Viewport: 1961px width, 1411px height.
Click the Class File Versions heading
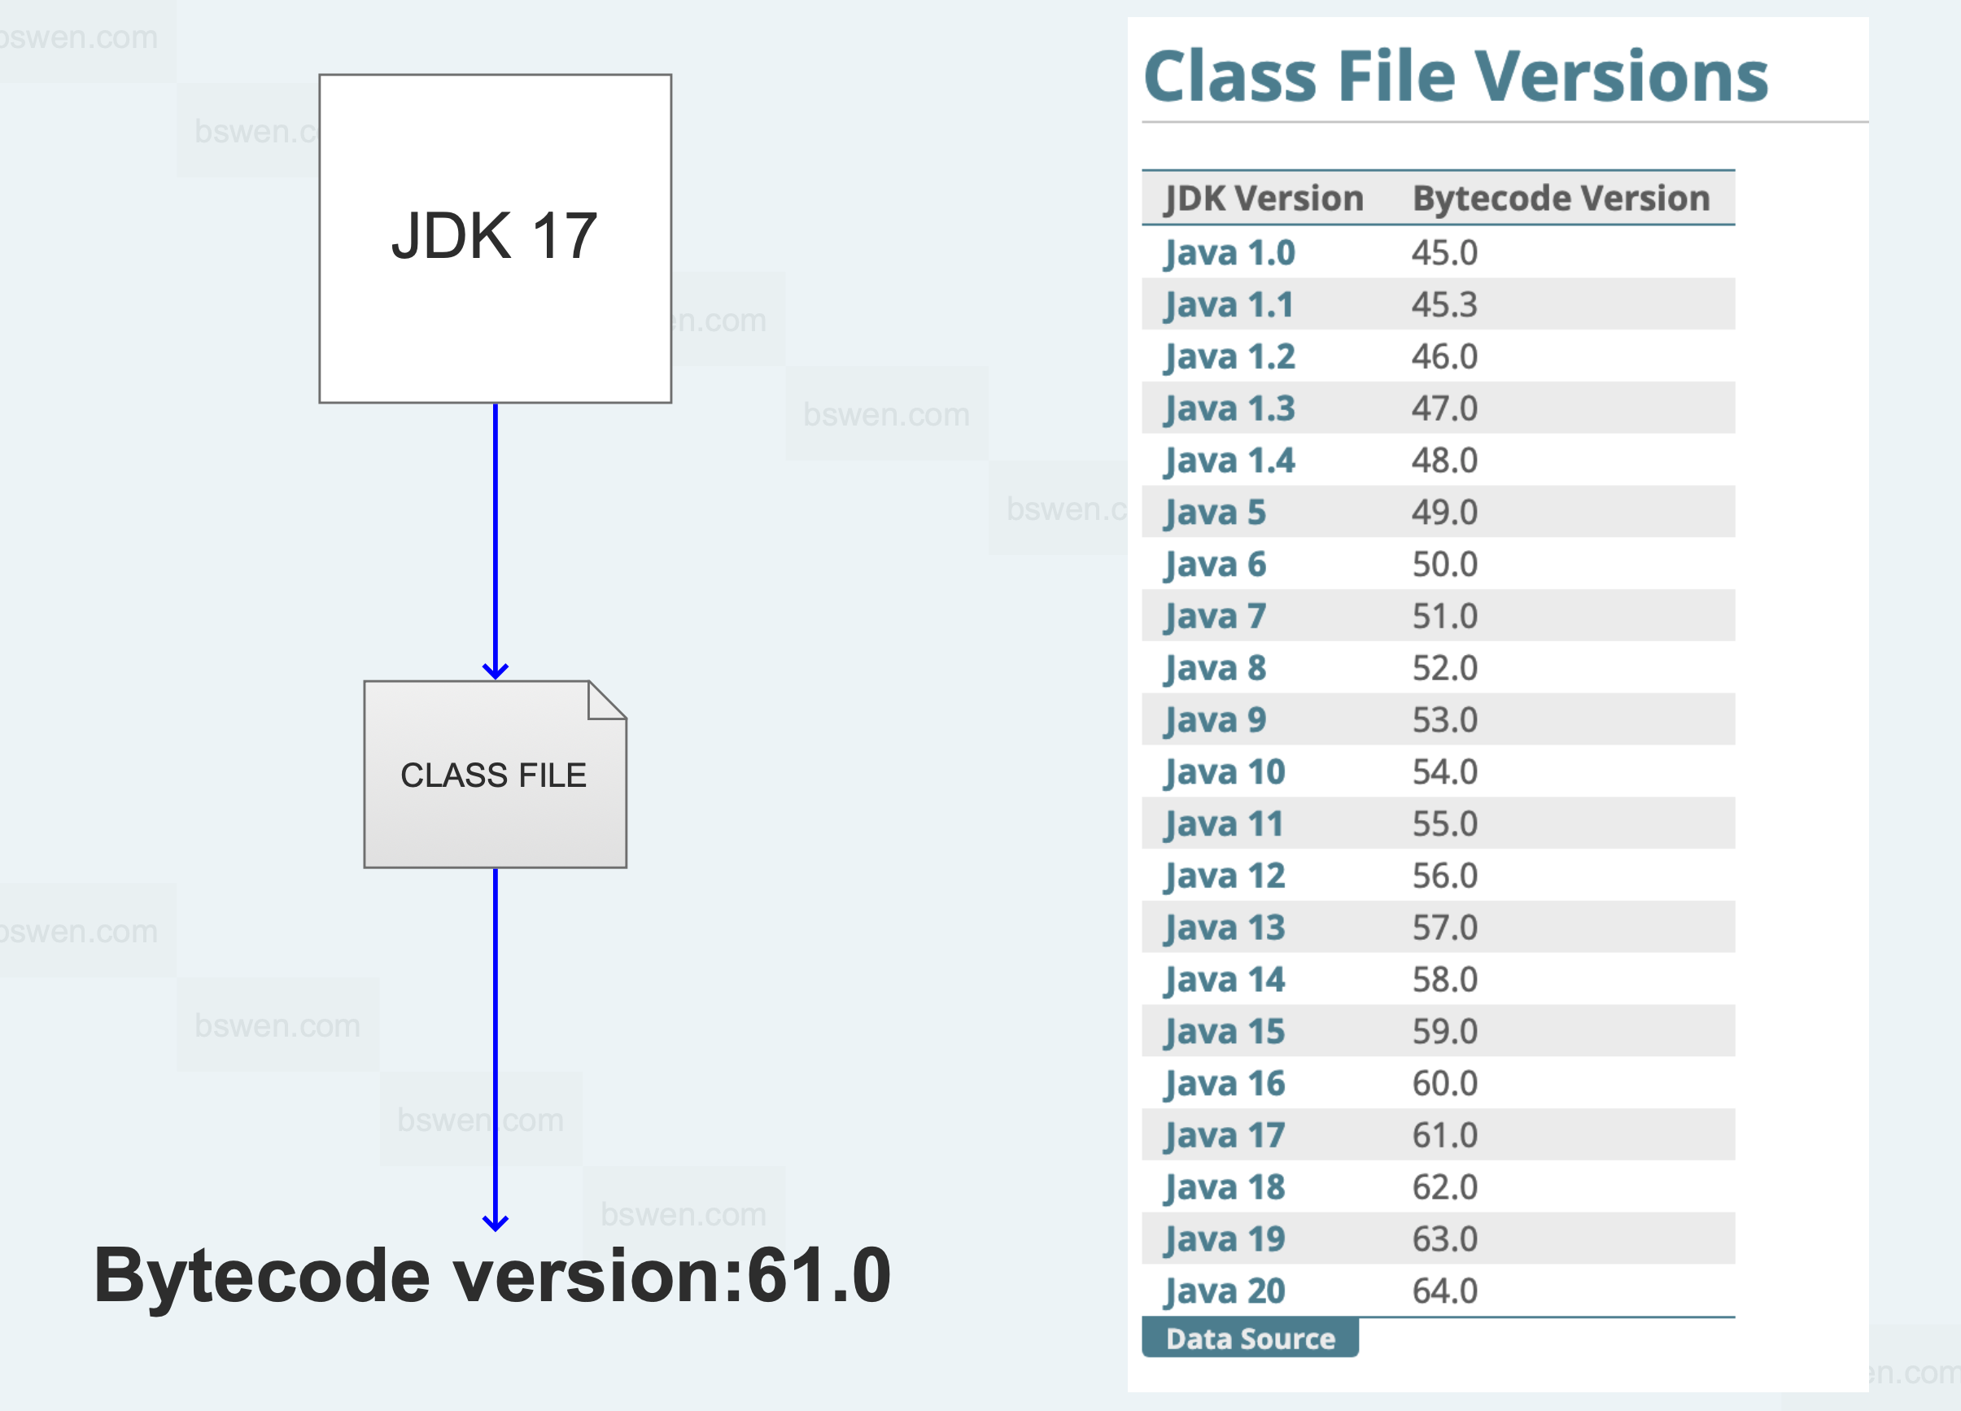[1455, 76]
